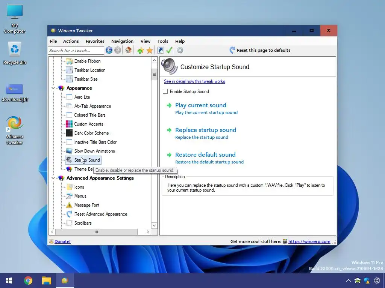Select Aero Lite in the tree
Screen dimensions: 385x288
[82, 97]
